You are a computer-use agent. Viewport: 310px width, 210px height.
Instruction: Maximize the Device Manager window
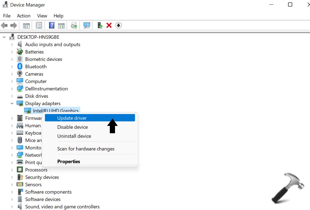(290, 5)
